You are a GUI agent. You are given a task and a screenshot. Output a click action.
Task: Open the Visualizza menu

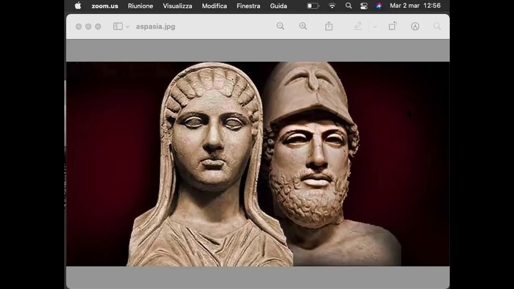point(177,6)
